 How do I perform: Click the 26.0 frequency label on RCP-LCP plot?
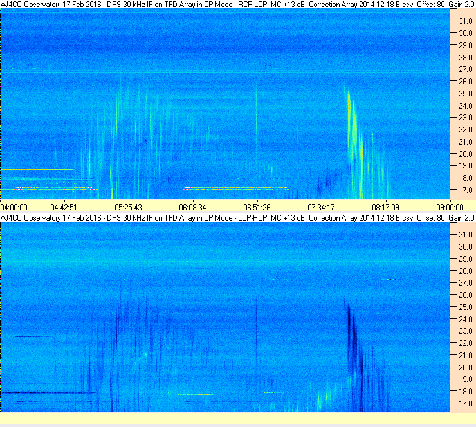pyautogui.click(x=466, y=82)
